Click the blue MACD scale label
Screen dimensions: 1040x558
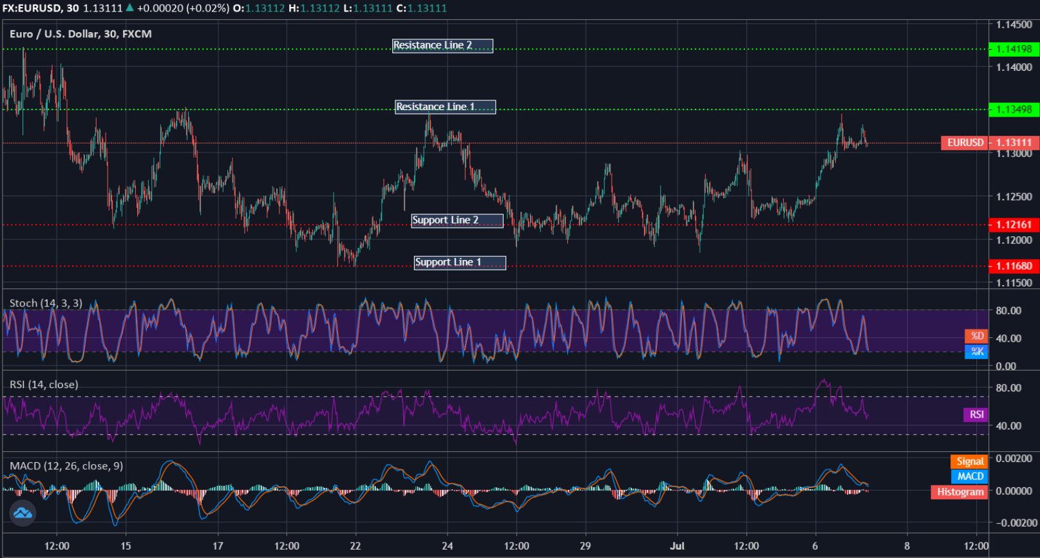[969, 476]
